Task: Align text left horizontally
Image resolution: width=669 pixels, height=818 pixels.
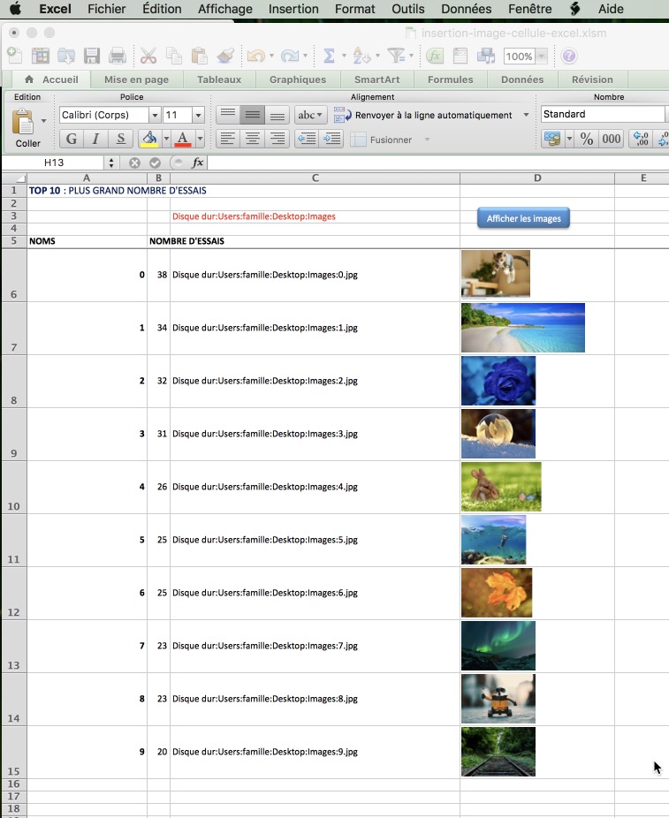Action: 227,139
